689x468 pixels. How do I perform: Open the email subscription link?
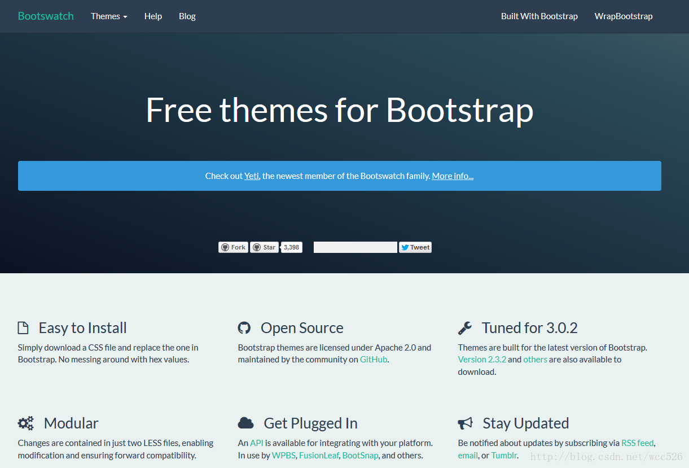pos(468,456)
